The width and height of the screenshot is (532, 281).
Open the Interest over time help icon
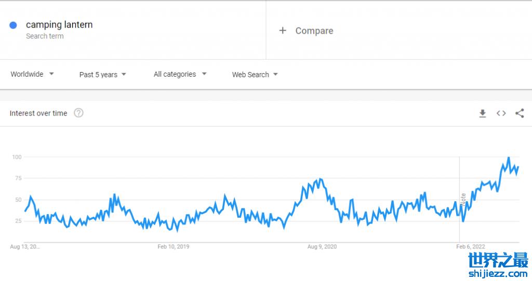(x=78, y=113)
